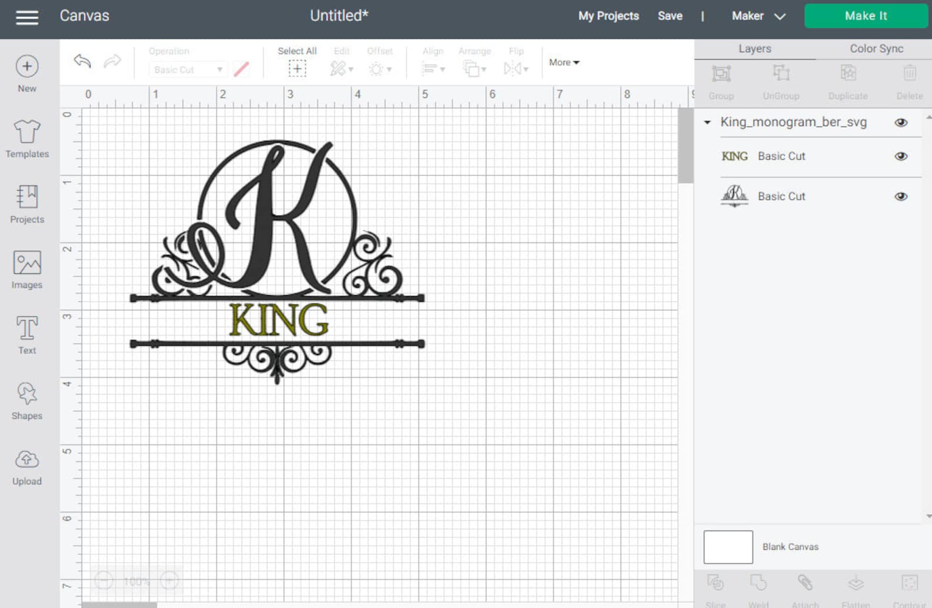The height and width of the screenshot is (608, 932).
Task: Click the Select All icon
Action: pos(297,69)
